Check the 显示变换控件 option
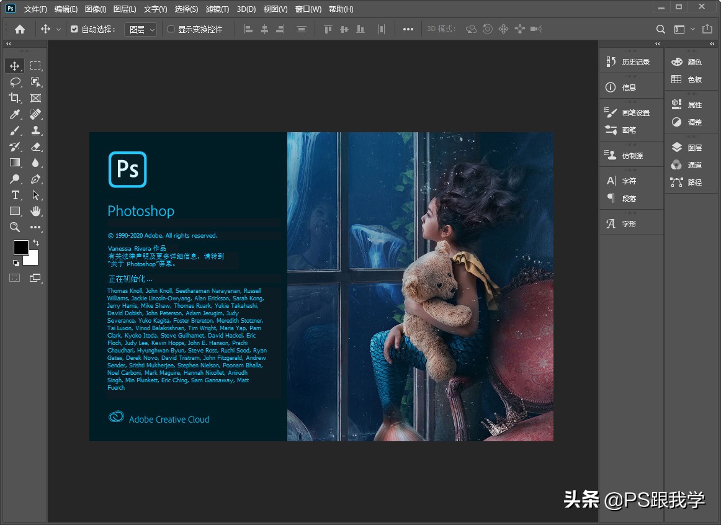This screenshot has height=525, width=721. point(170,29)
